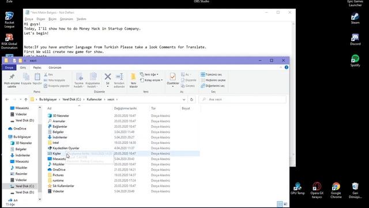Open Notepad's Dosya menu

[x=29, y=19]
